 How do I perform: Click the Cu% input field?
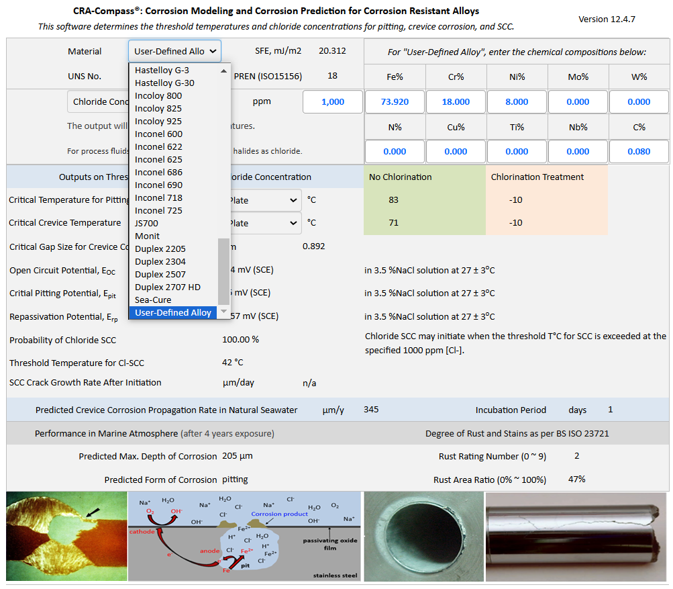pos(456,151)
